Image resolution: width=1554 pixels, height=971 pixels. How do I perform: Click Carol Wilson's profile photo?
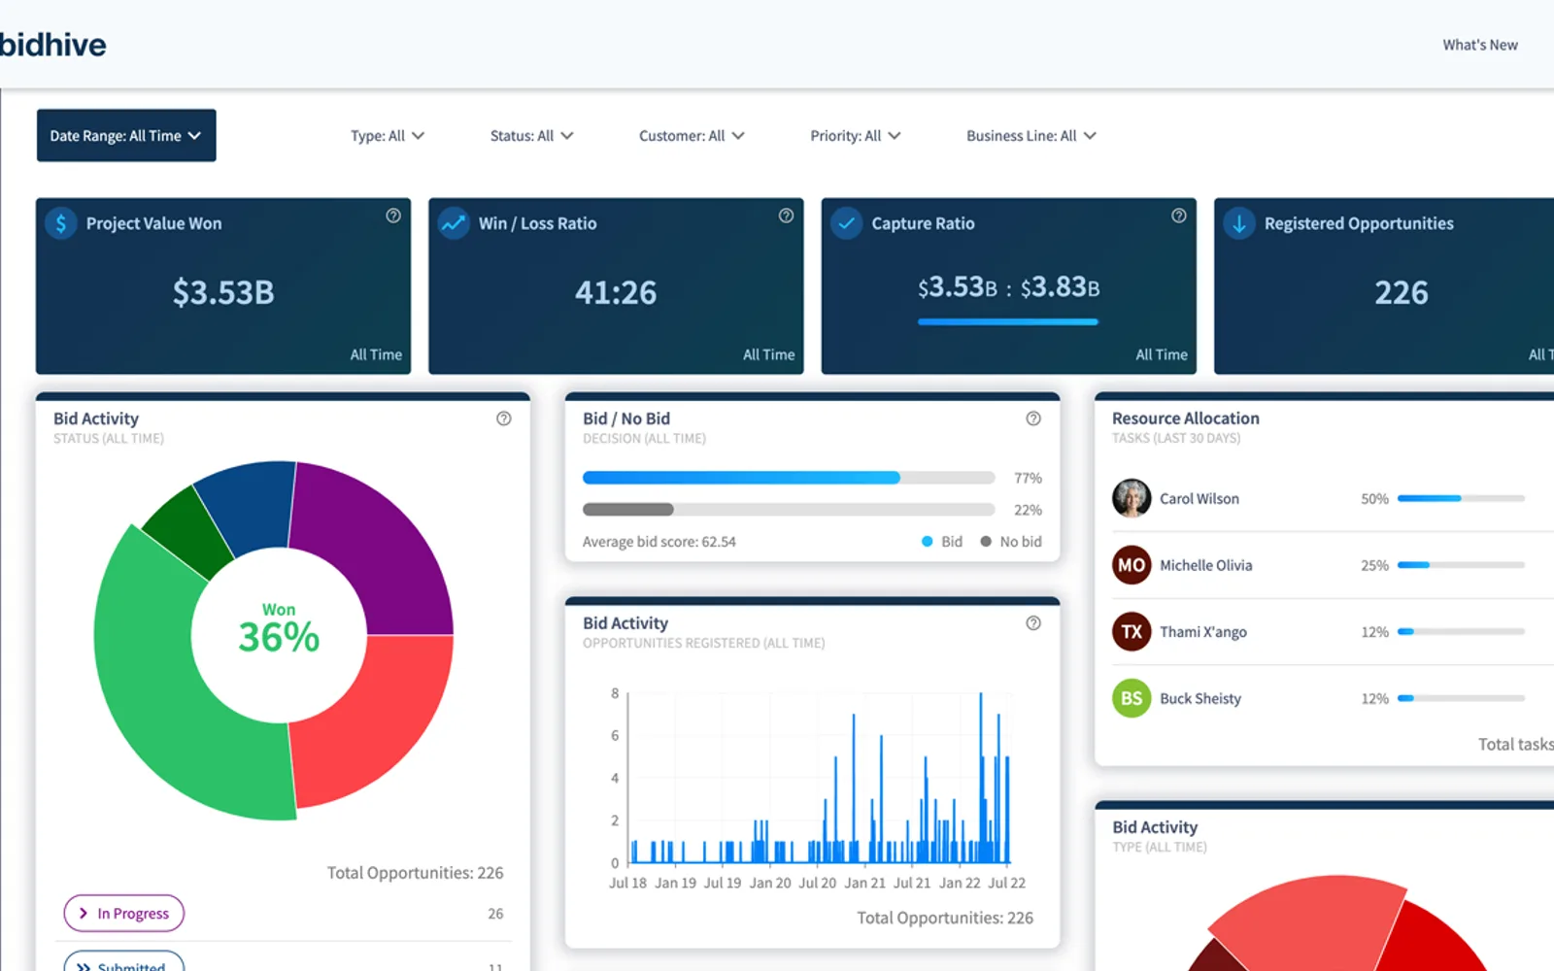tap(1132, 498)
